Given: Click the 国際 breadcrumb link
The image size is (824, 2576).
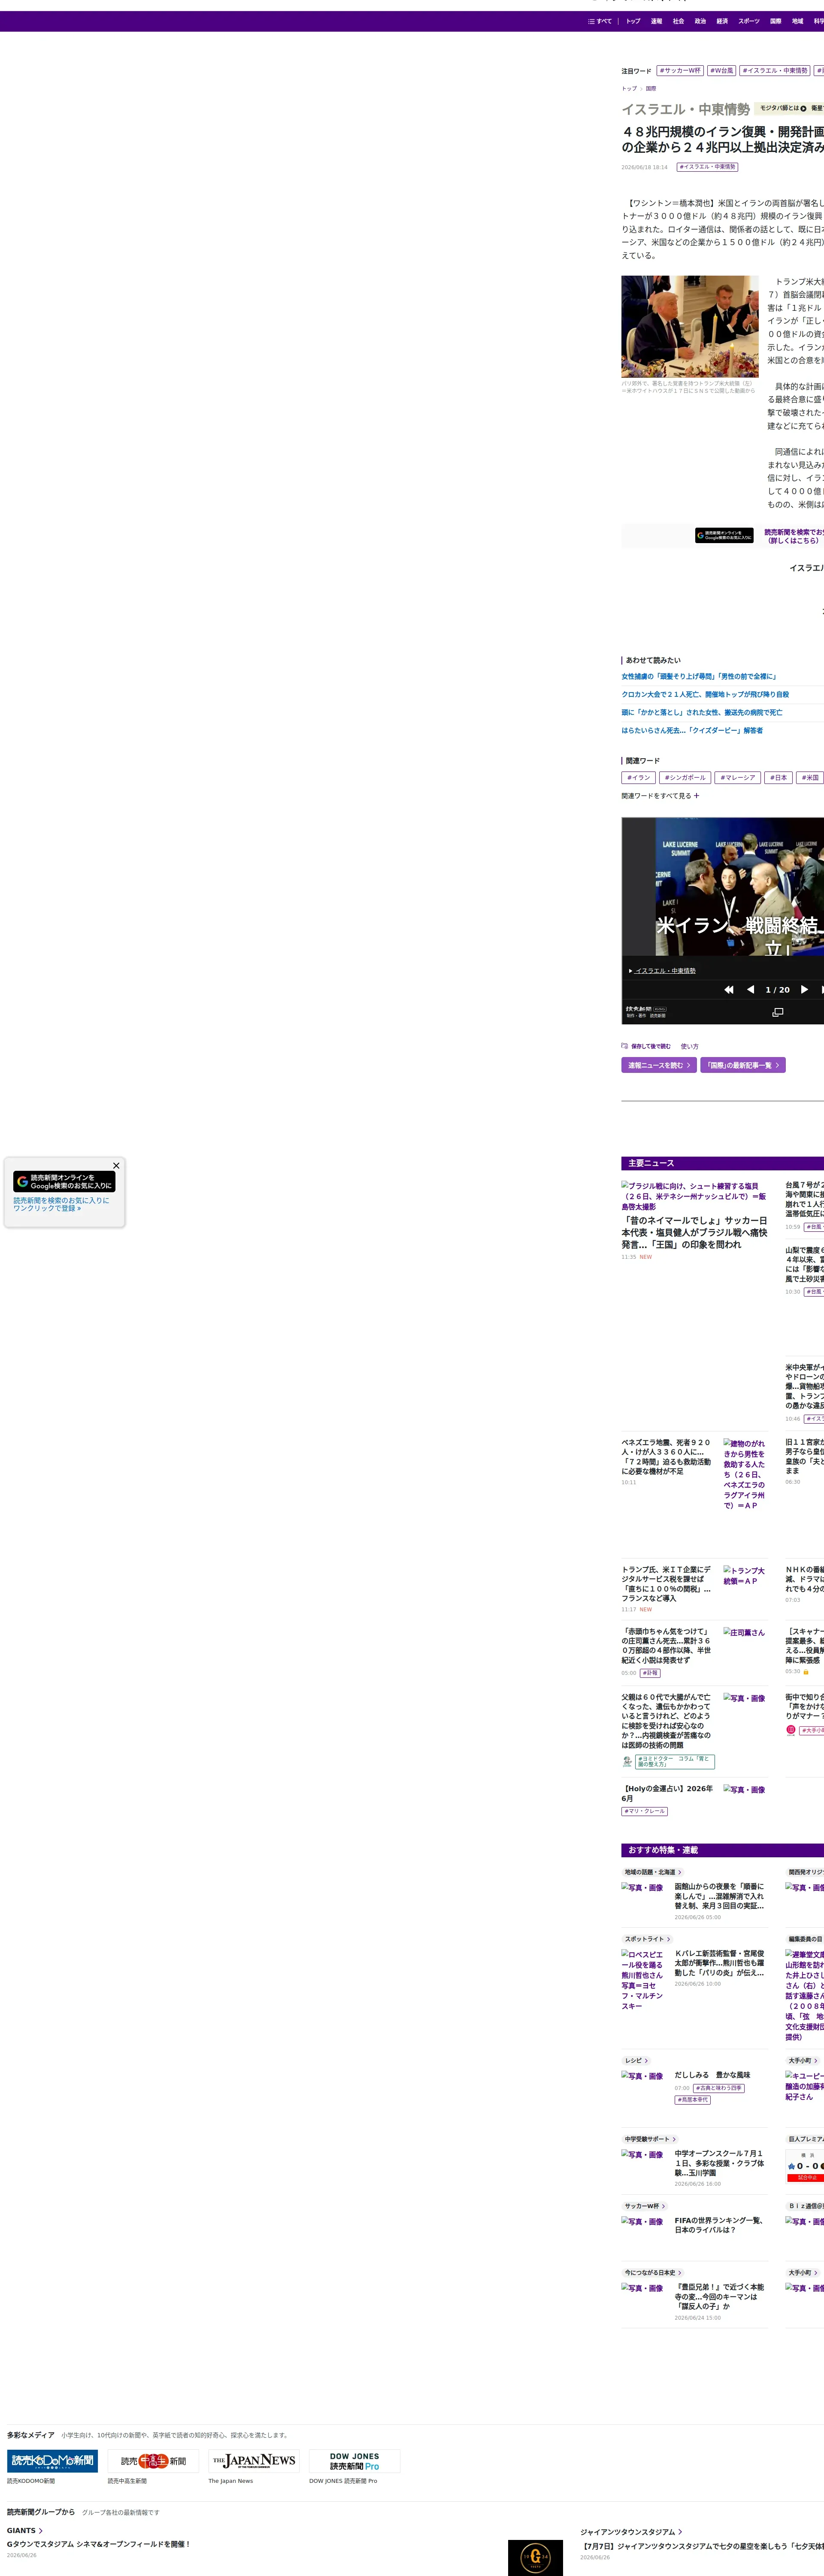Looking at the screenshot, I should pos(651,89).
